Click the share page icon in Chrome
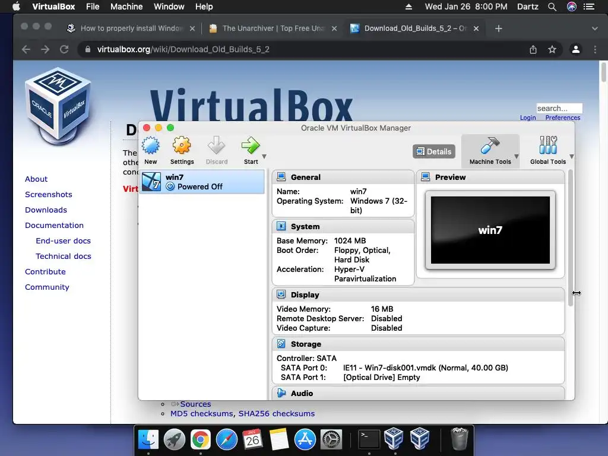 (x=533, y=49)
